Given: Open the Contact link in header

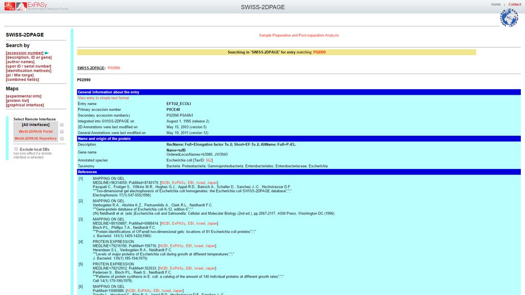Looking at the screenshot, I should pyautogui.click(x=515, y=4).
